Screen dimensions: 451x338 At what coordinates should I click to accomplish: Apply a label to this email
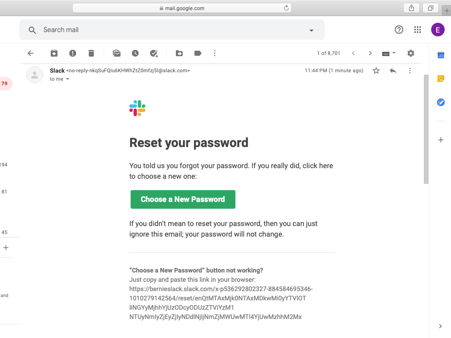[198, 53]
